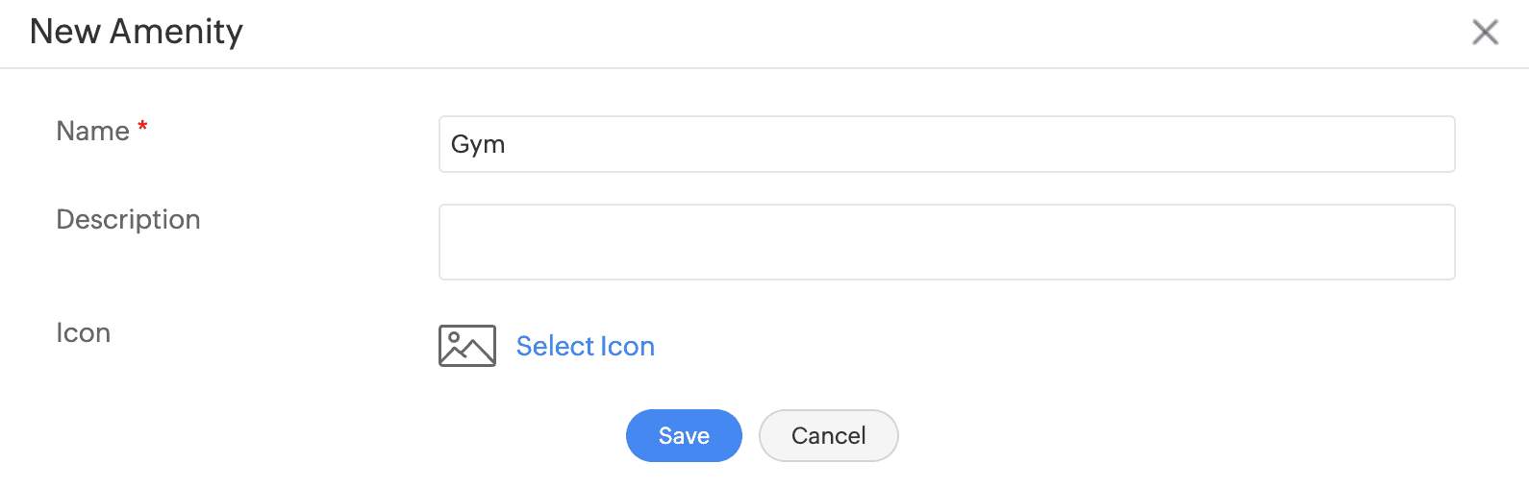Place cursor on the Gym text
1529x488 pixels.
pyautogui.click(x=478, y=144)
